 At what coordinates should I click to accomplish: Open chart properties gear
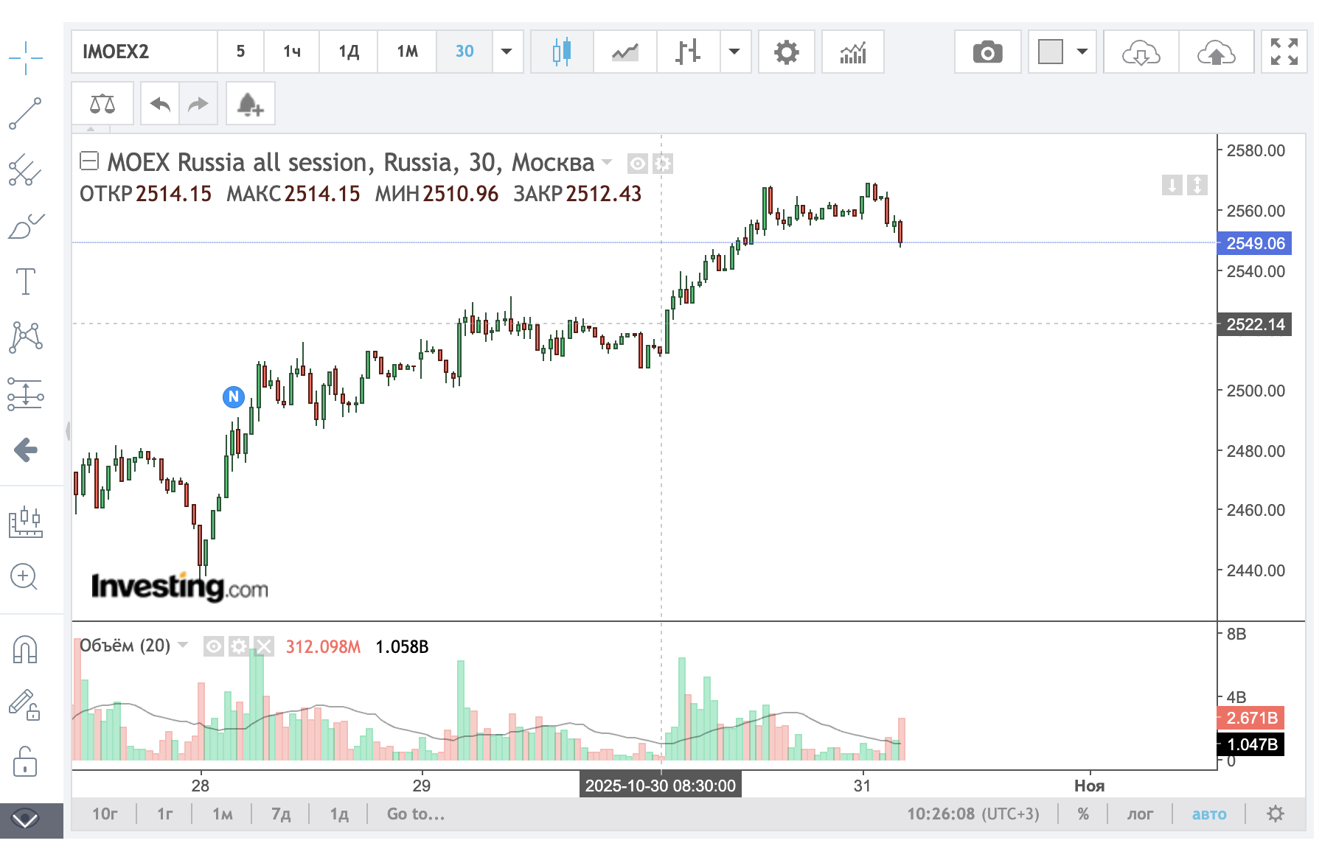point(787,52)
